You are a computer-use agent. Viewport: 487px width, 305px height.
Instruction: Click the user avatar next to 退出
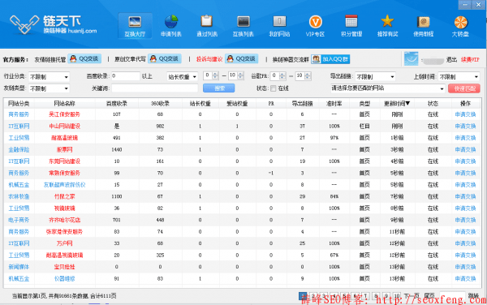click(x=411, y=58)
